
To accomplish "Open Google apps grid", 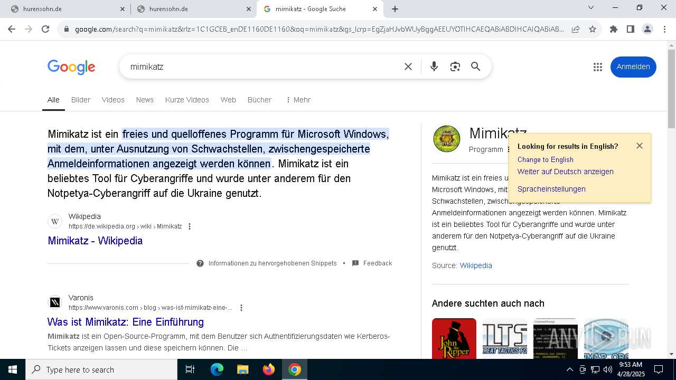I will [x=598, y=66].
